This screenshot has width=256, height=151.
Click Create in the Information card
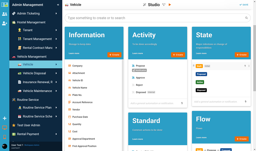pyautogui.click(x=114, y=55)
